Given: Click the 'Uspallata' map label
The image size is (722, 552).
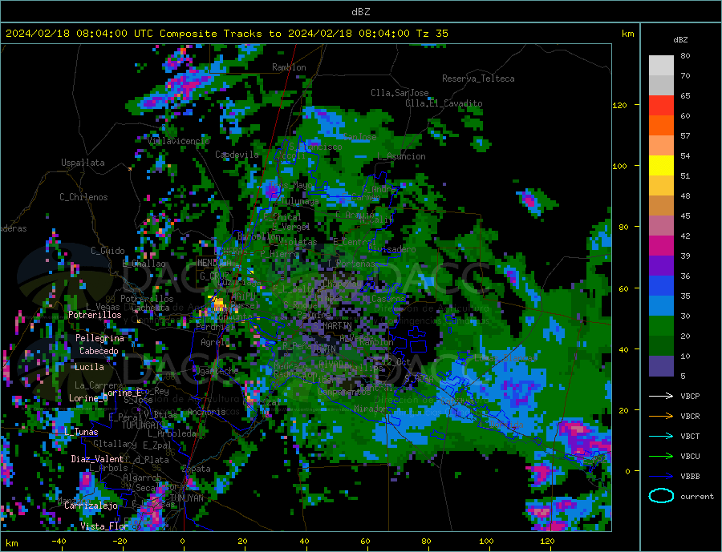Looking at the screenshot, I should pos(83,163).
